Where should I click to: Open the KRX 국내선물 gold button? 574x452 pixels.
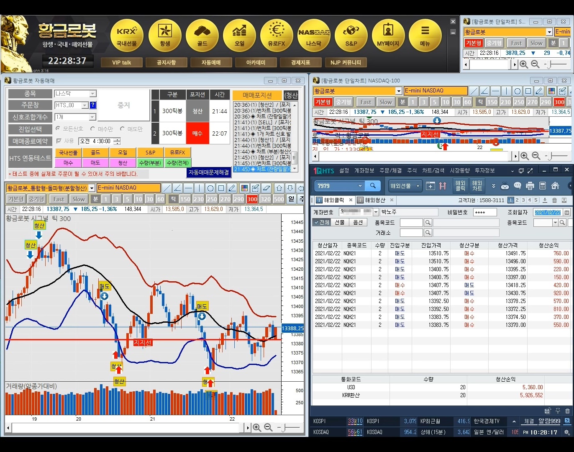tap(127, 35)
